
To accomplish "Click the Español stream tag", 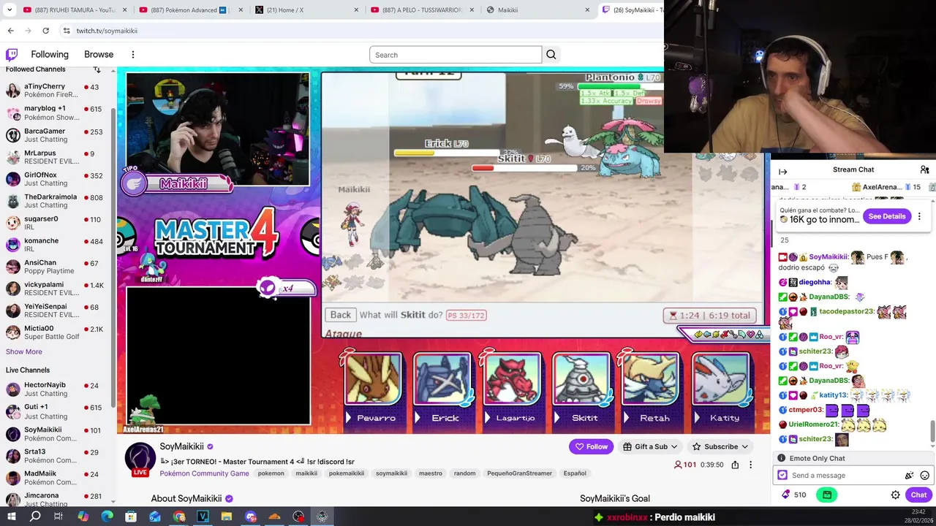I will tap(575, 473).
